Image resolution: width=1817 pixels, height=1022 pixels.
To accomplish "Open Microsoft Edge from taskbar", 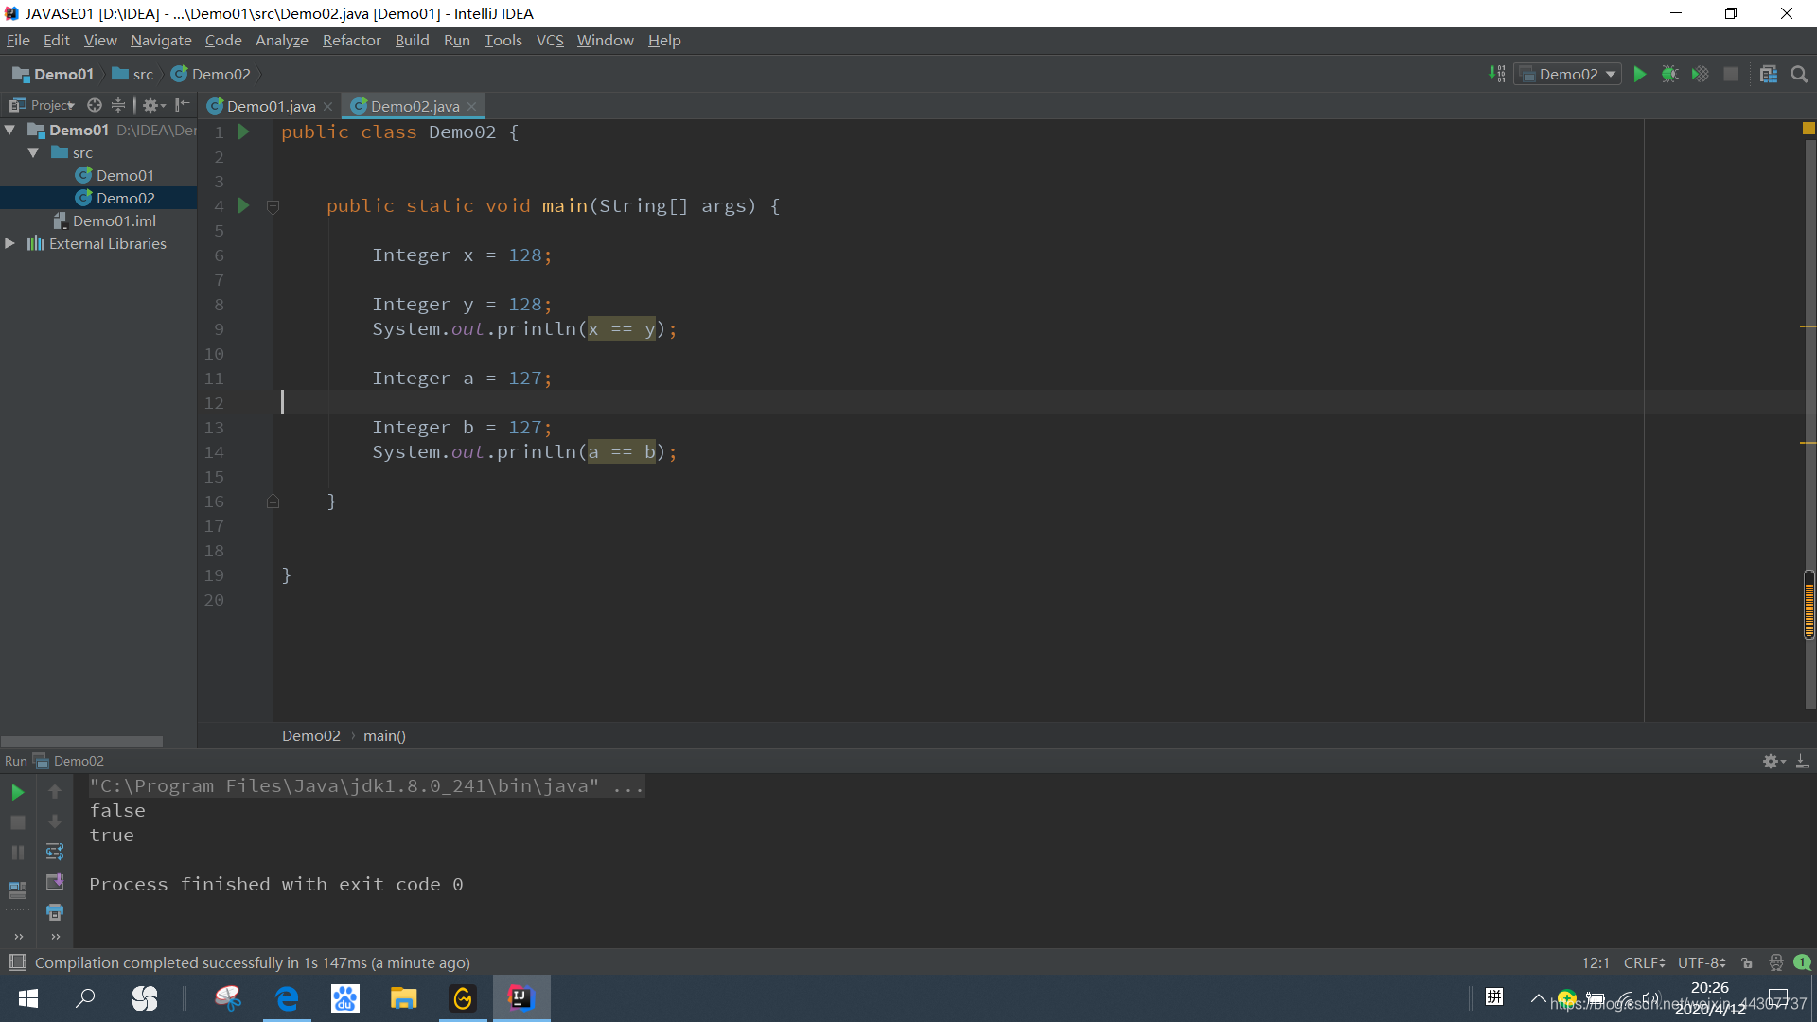I will pos(287,998).
